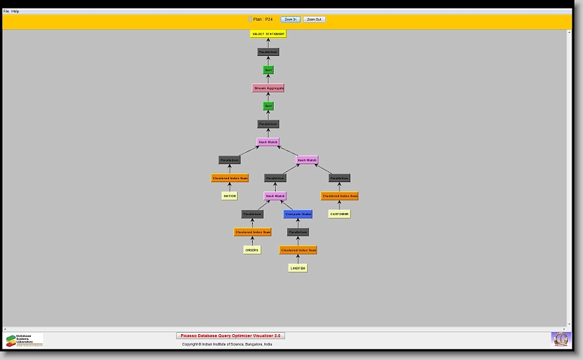Open the File menu
The image size is (583, 360).
pos(6,11)
